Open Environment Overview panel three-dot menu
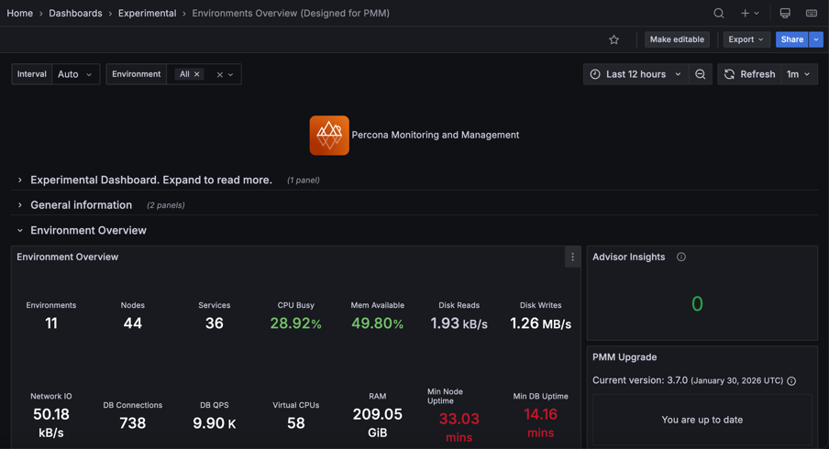The width and height of the screenshot is (829, 449). [573, 257]
